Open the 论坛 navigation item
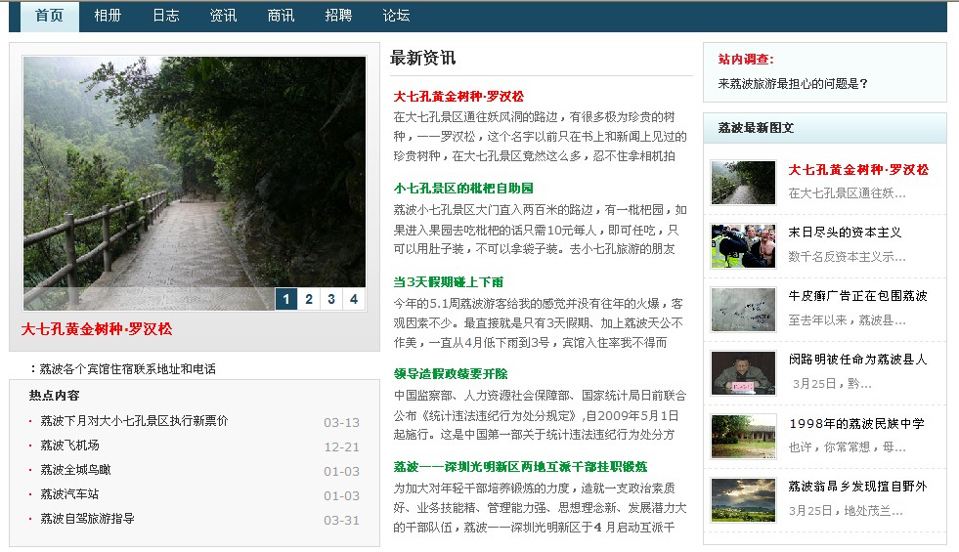959x552 pixels. 396,16
